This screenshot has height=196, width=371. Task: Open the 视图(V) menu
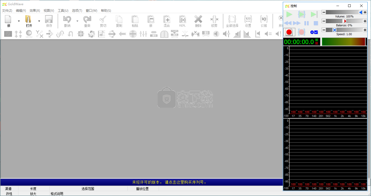tap(49, 11)
